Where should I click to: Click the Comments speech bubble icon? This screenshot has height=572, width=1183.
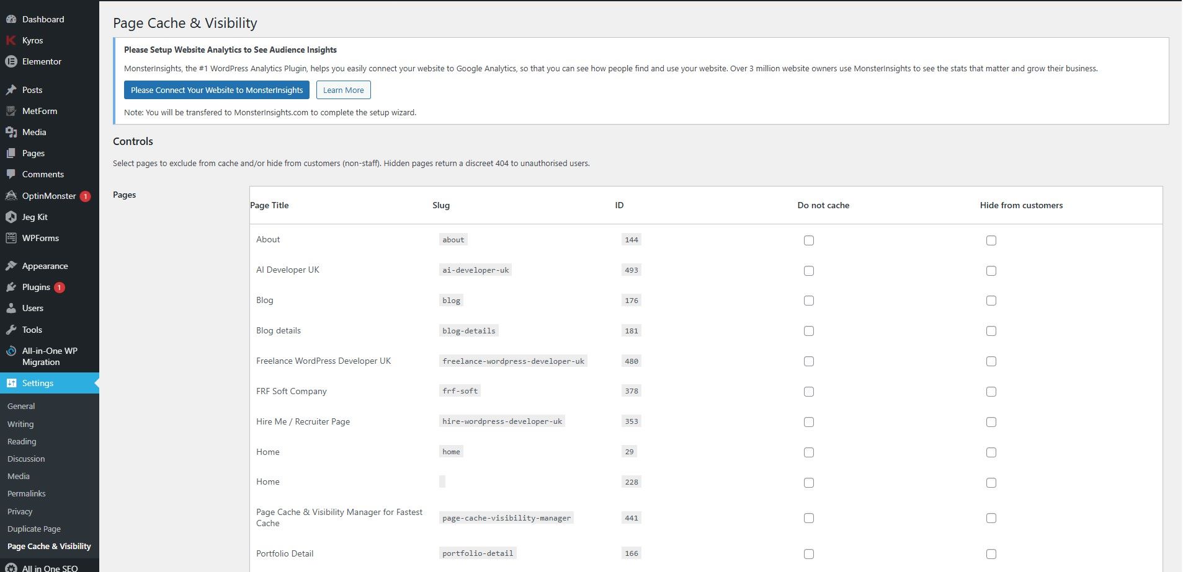[11, 174]
